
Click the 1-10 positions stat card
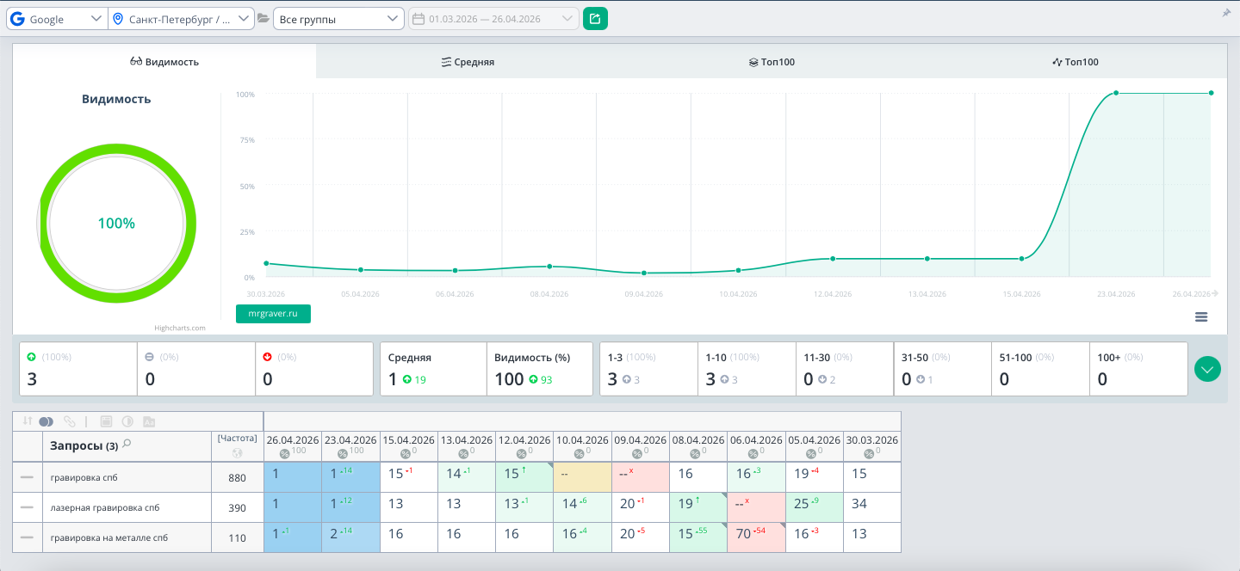[x=747, y=369]
